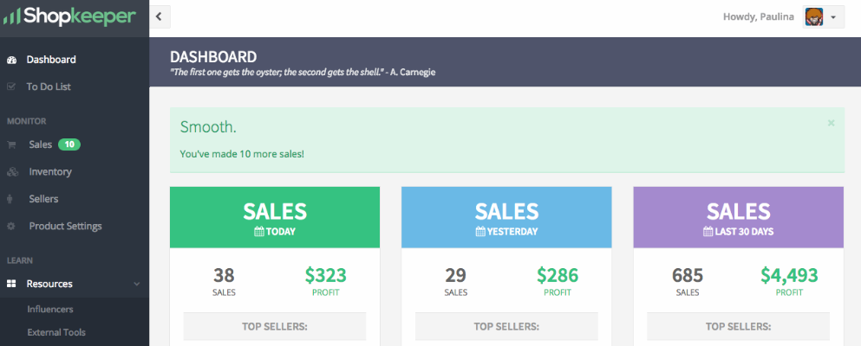Open the user avatar dropdown menu

(x=823, y=17)
